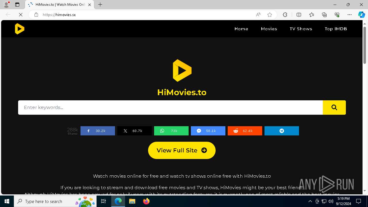Share via WhatsApp (73k)
The height and width of the screenshot is (207, 368).
pos(171,131)
